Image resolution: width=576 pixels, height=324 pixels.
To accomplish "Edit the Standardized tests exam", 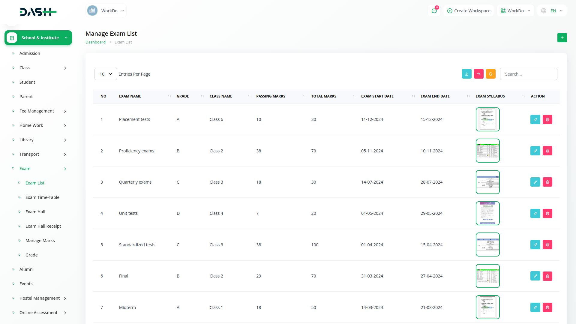I will coord(535,245).
